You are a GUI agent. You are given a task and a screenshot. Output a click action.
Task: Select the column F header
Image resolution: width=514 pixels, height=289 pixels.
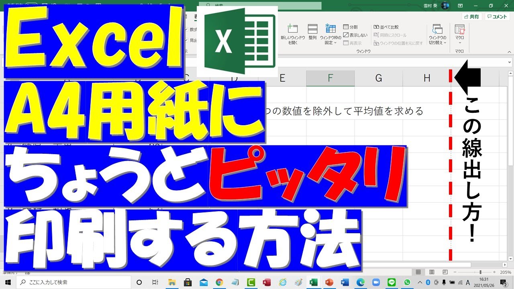[x=330, y=78]
